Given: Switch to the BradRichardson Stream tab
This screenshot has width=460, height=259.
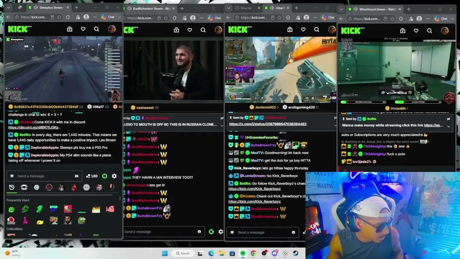Looking at the screenshot, I should pos(150,8).
